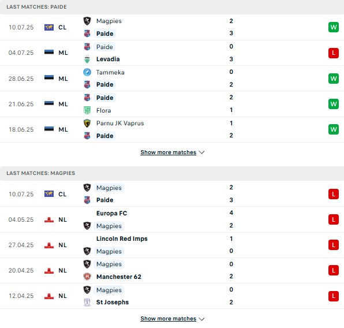Open the 12.04.25 Magpies vs St Josephs row
The height and width of the screenshot is (328, 344).
point(172,296)
